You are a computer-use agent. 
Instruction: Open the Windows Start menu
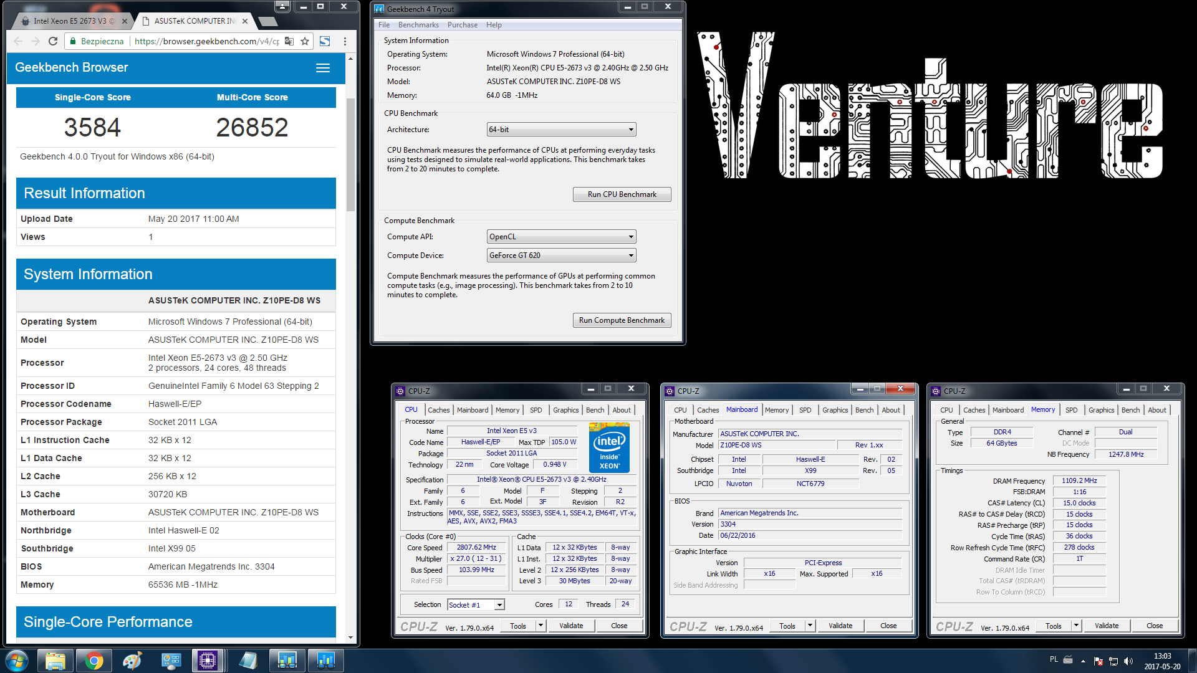tap(17, 661)
